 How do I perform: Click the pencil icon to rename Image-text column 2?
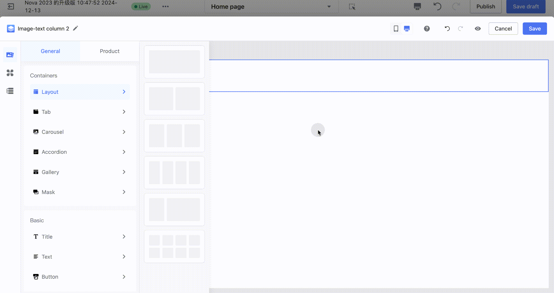pos(75,29)
